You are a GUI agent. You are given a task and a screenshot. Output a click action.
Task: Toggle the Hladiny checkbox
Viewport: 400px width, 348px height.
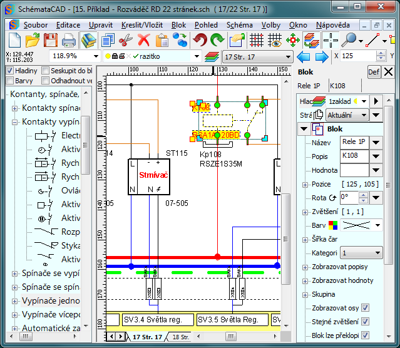pyautogui.click(x=9, y=71)
